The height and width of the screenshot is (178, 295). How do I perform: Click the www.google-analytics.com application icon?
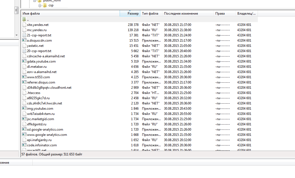click(x=24, y=134)
